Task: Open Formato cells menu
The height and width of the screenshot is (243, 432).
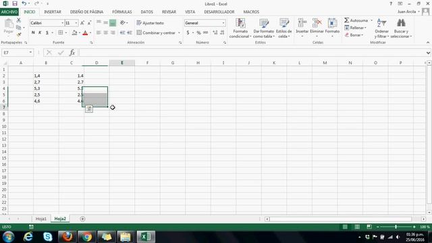Action: coord(332,28)
